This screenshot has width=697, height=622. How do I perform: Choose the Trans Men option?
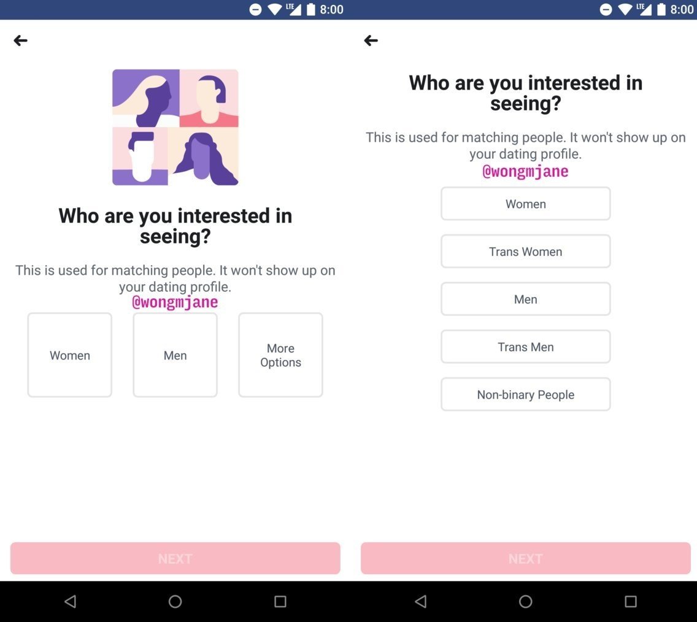tap(525, 347)
